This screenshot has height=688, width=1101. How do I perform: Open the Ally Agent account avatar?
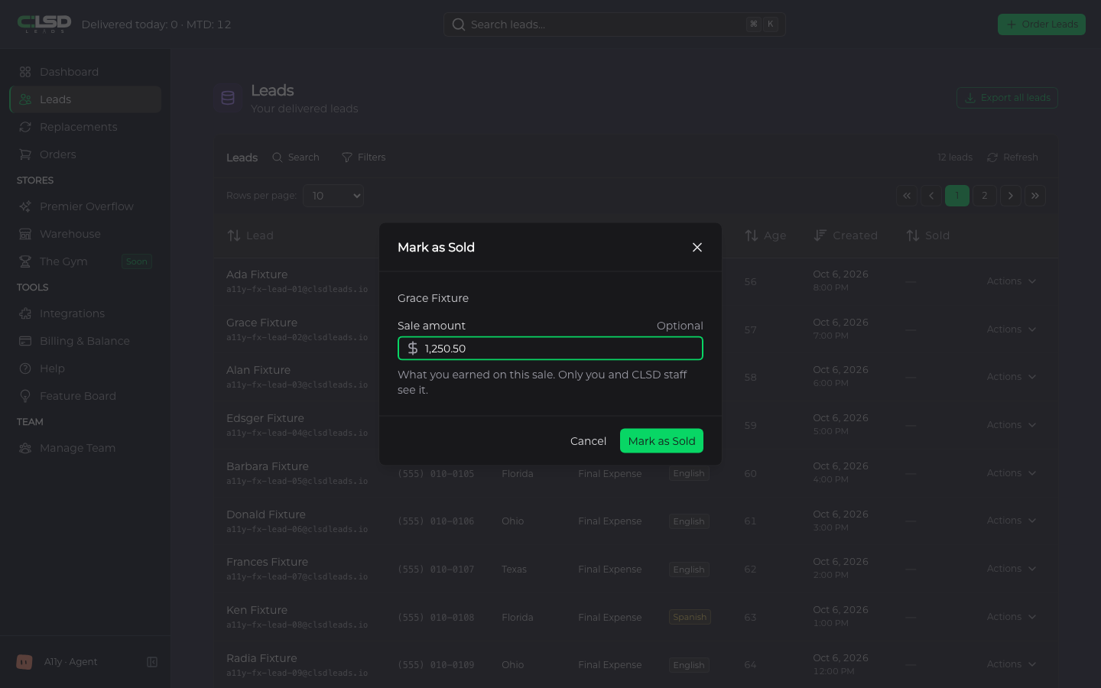[24, 662]
